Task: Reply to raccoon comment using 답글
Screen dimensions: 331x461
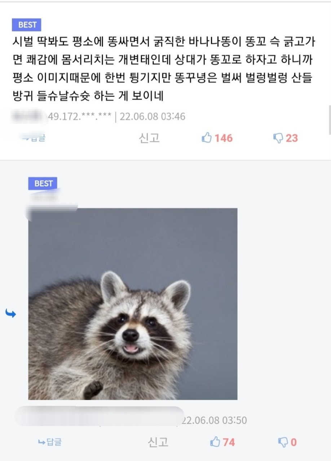Action: coord(50,442)
